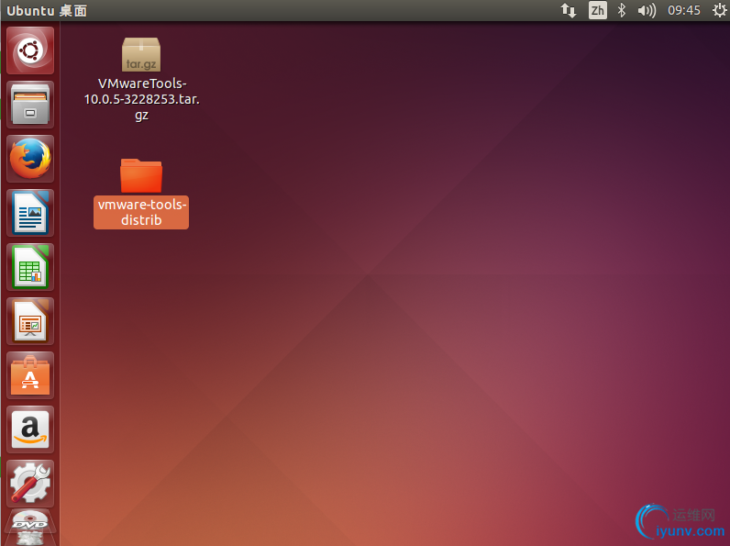Select the vmware-tools-distrib folder icon
Image resolution: width=730 pixels, height=546 pixels.
(x=141, y=175)
